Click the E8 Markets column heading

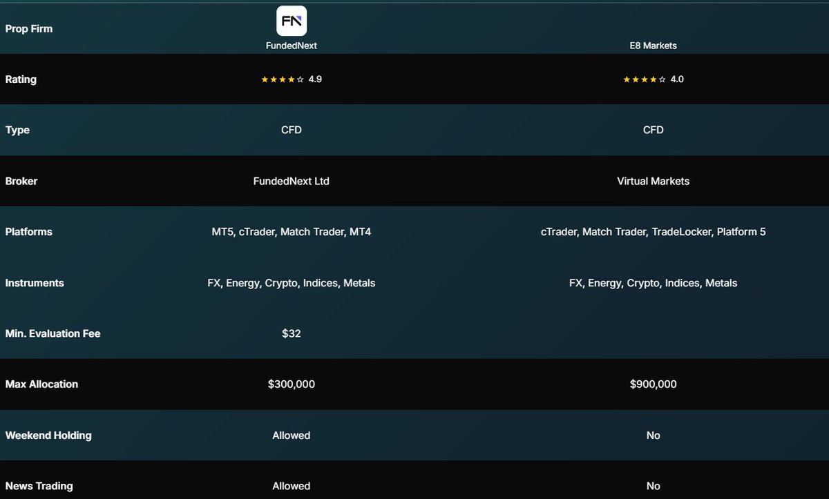click(653, 46)
